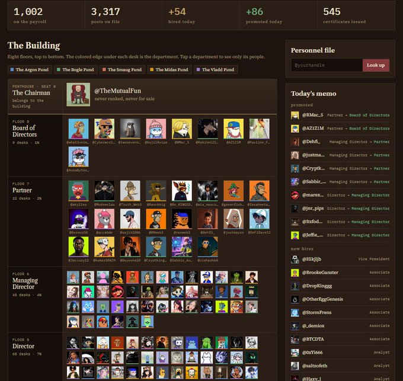Open @OtherEggGenesis new hire entry

pos(340,299)
